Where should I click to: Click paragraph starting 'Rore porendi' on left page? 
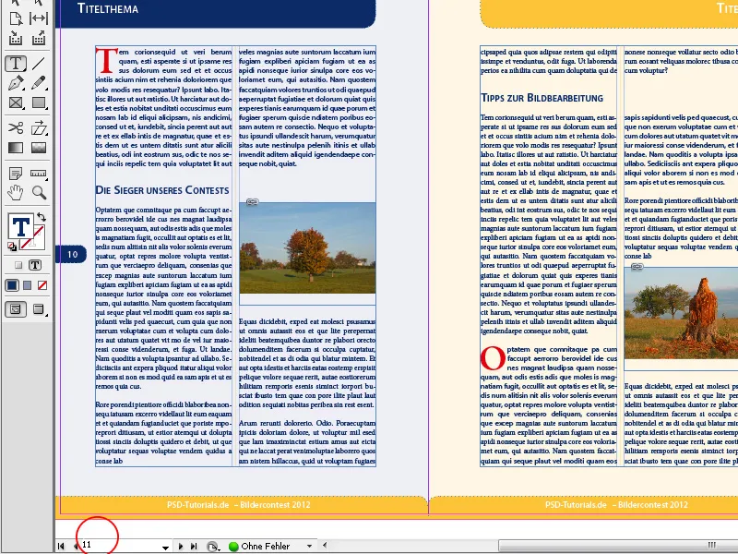tap(164, 432)
